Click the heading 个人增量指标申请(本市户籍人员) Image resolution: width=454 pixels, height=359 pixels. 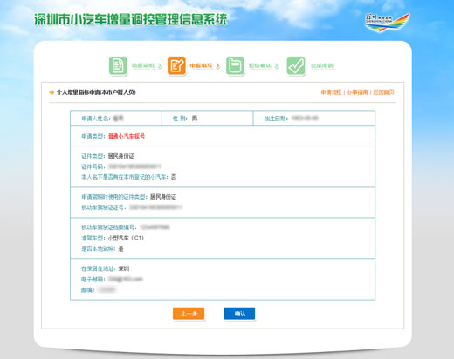click(x=96, y=92)
